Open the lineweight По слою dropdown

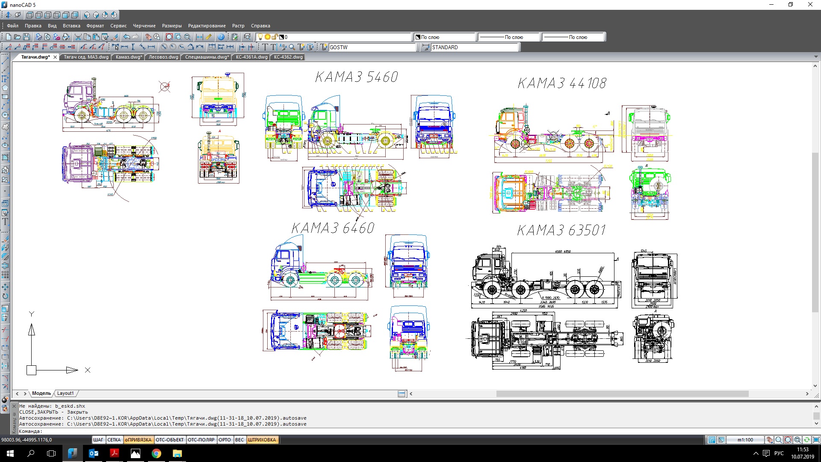click(573, 37)
